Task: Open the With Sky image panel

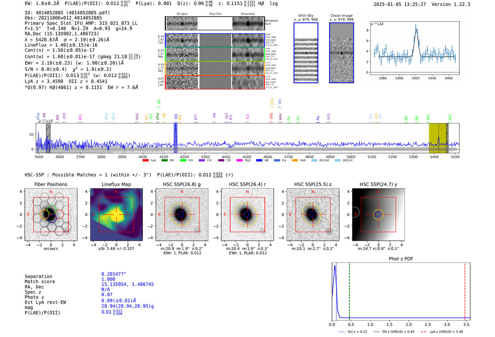Action: pos(306,53)
